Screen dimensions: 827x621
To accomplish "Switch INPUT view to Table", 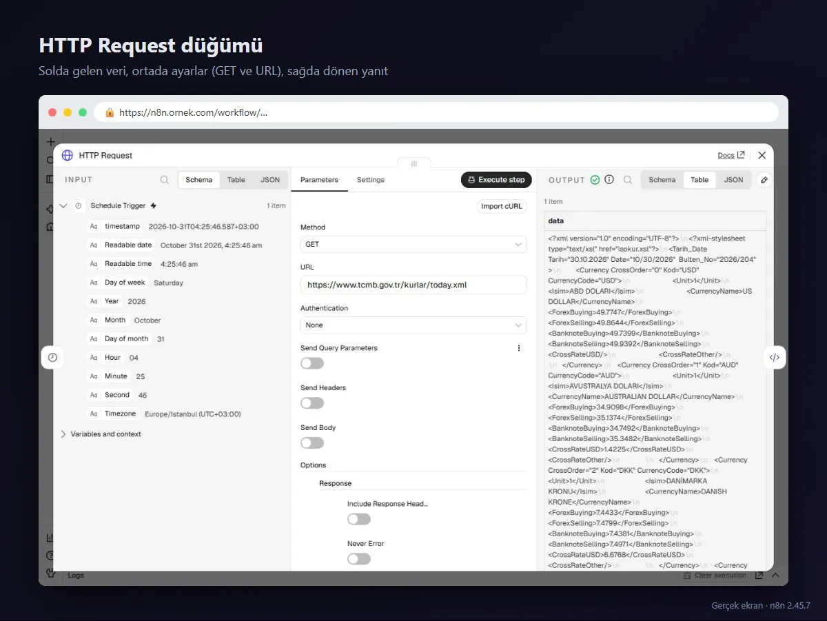I will pos(236,180).
